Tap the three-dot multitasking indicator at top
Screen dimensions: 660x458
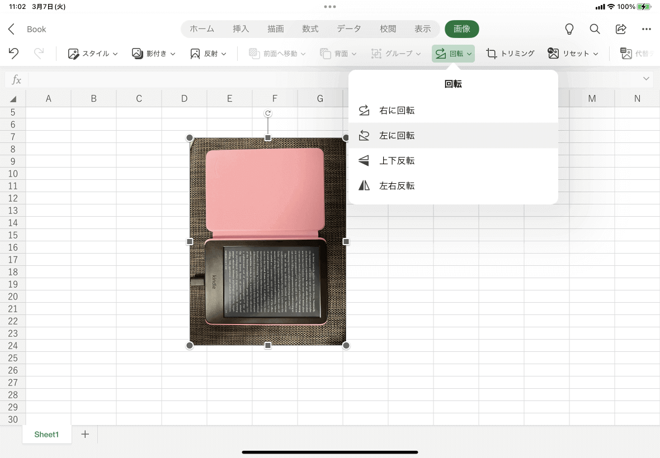(330, 7)
